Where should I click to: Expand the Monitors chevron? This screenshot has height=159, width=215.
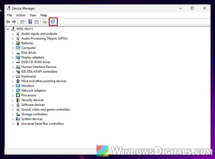tap(13, 86)
